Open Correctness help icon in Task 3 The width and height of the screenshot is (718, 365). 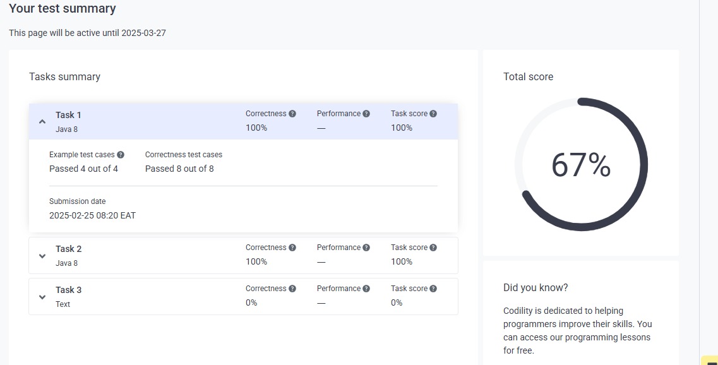point(292,289)
